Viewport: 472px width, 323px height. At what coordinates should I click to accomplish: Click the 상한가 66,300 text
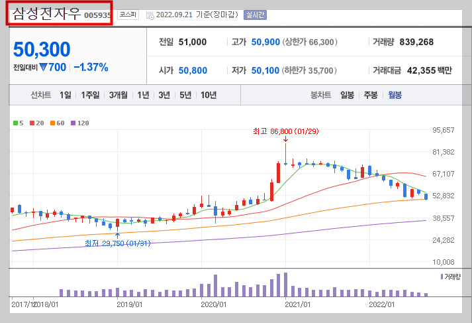tap(310, 42)
